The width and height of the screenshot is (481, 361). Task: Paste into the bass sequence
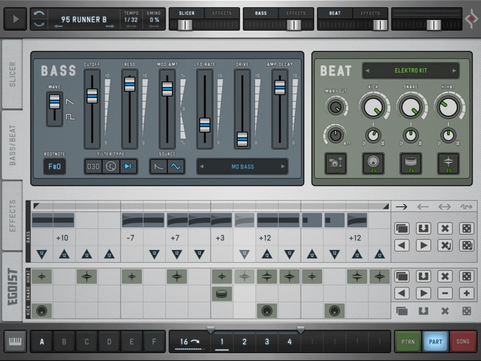(x=423, y=228)
